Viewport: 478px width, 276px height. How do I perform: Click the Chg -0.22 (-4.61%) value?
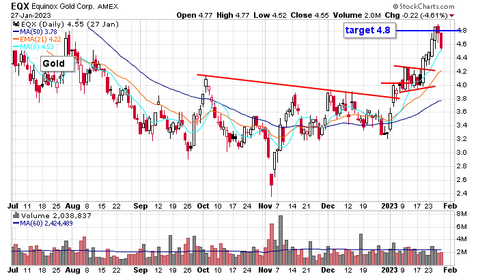click(416, 15)
